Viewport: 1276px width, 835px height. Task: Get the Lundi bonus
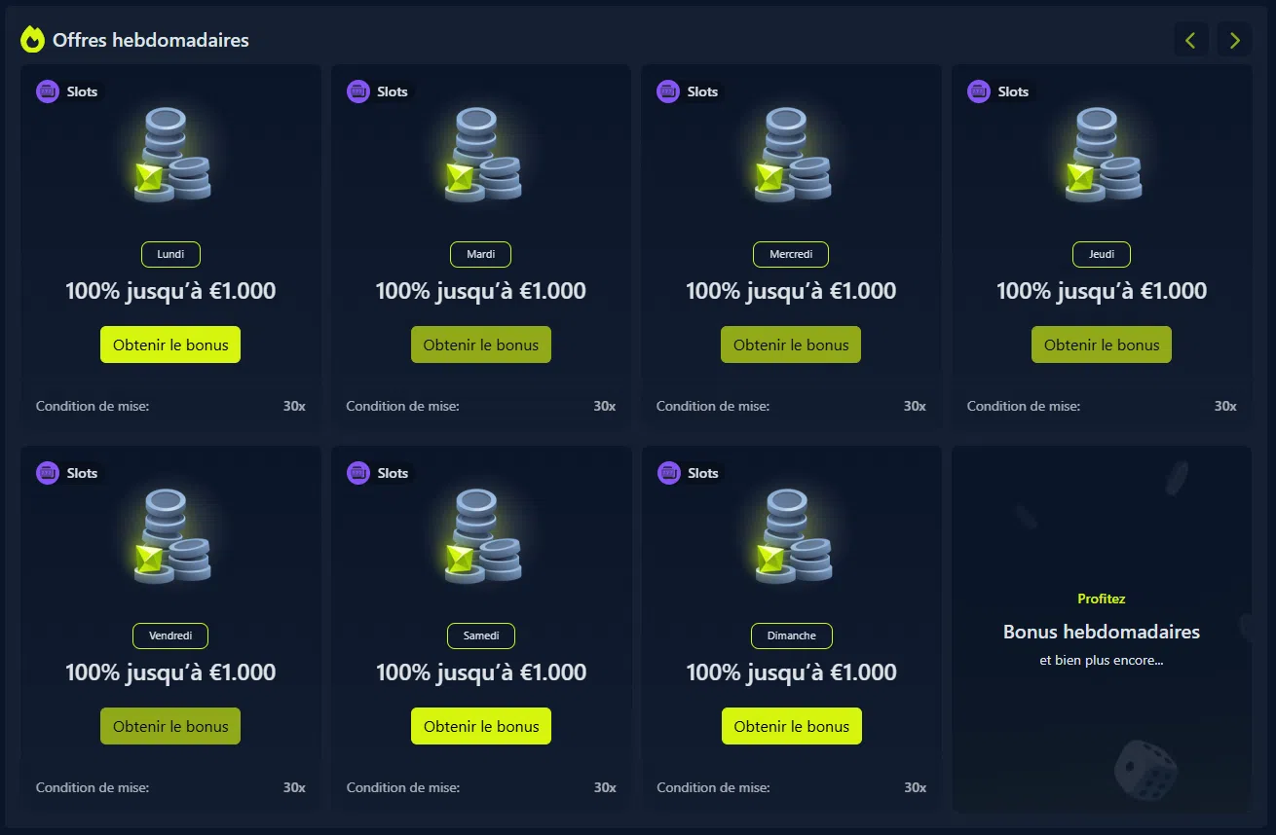170,345
